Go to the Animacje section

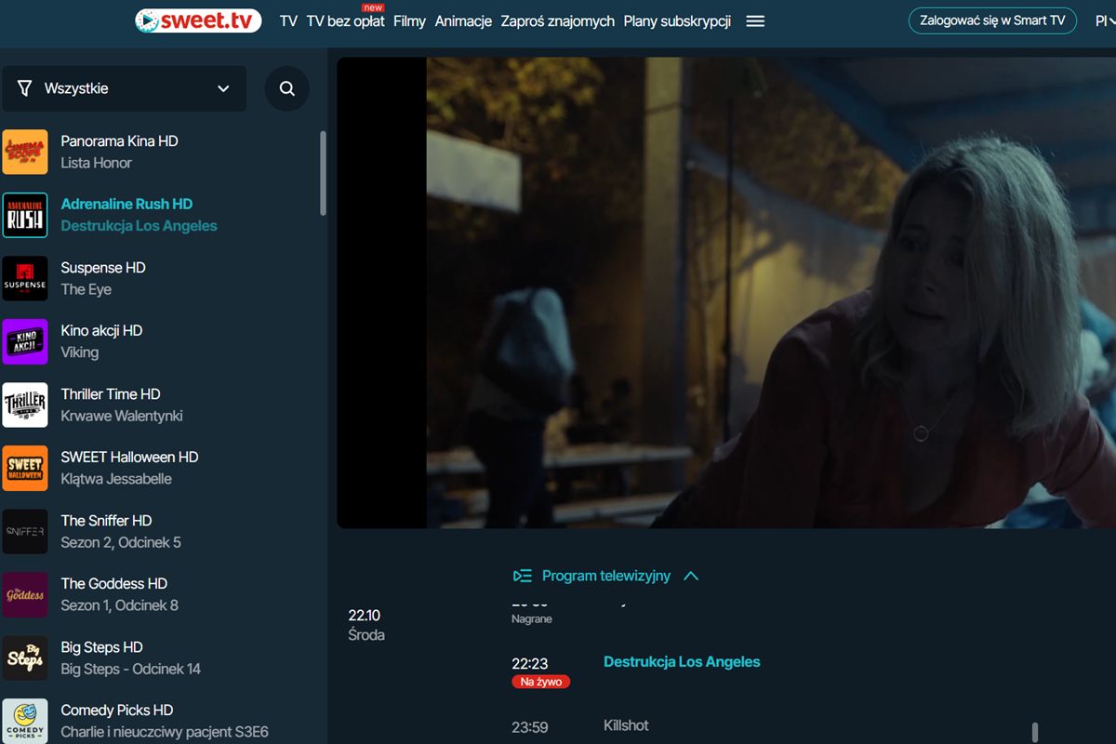tap(463, 20)
